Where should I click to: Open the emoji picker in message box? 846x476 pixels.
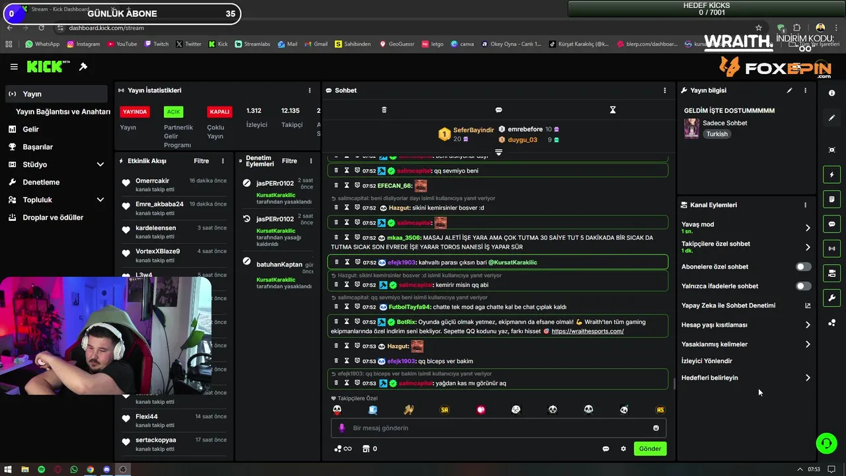pos(656,428)
